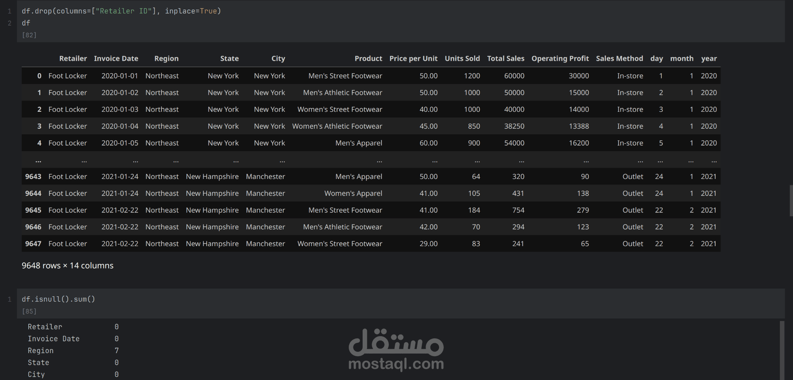Click the cell execution count [82]

click(29, 35)
